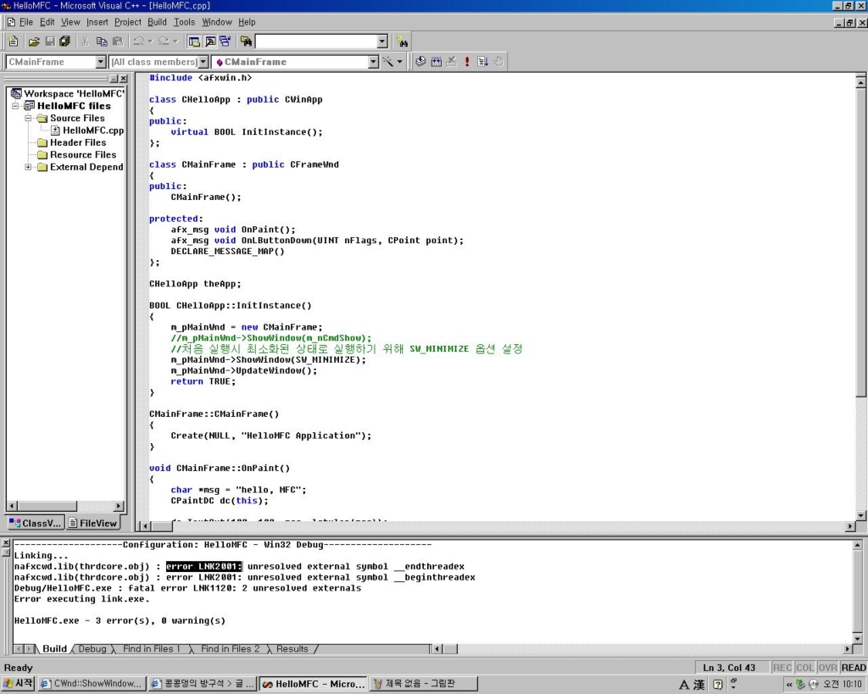
Task: Click the OVR overtype indicator
Action: coord(827,668)
